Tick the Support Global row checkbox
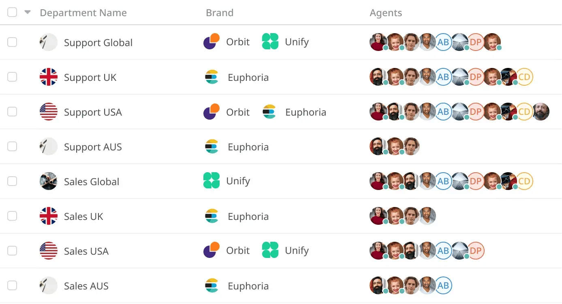Image resolution: width=562 pixels, height=304 pixels. click(x=12, y=42)
